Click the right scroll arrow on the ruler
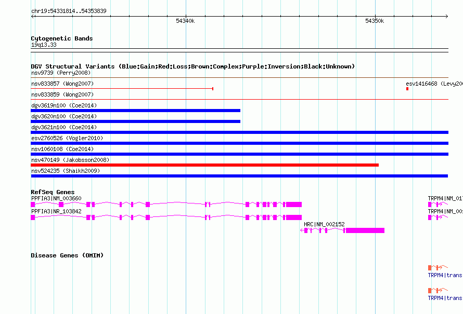Image resolution: width=463 pixels, height=314 pixels. point(446,17)
